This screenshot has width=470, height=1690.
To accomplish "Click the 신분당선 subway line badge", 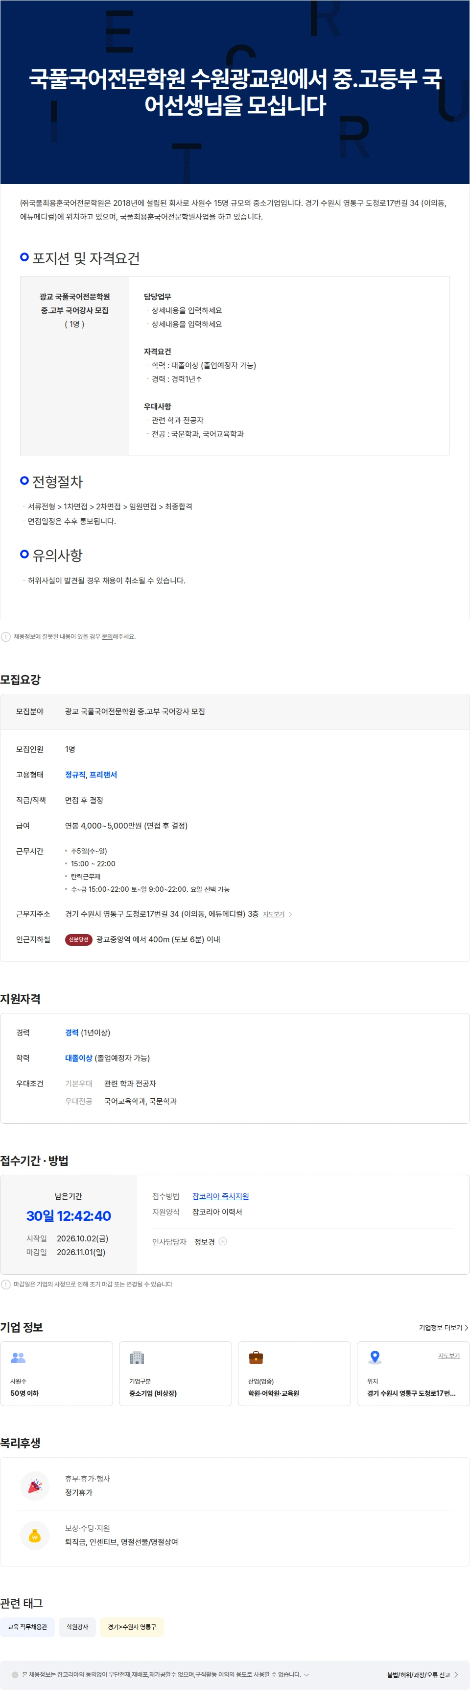I will pos(78,939).
